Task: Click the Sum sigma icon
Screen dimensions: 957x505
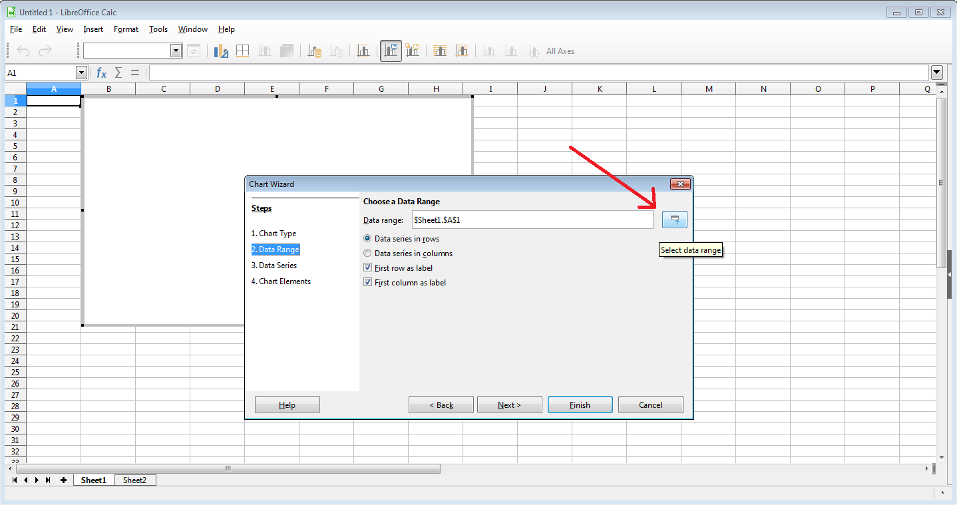Action: pos(118,73)
